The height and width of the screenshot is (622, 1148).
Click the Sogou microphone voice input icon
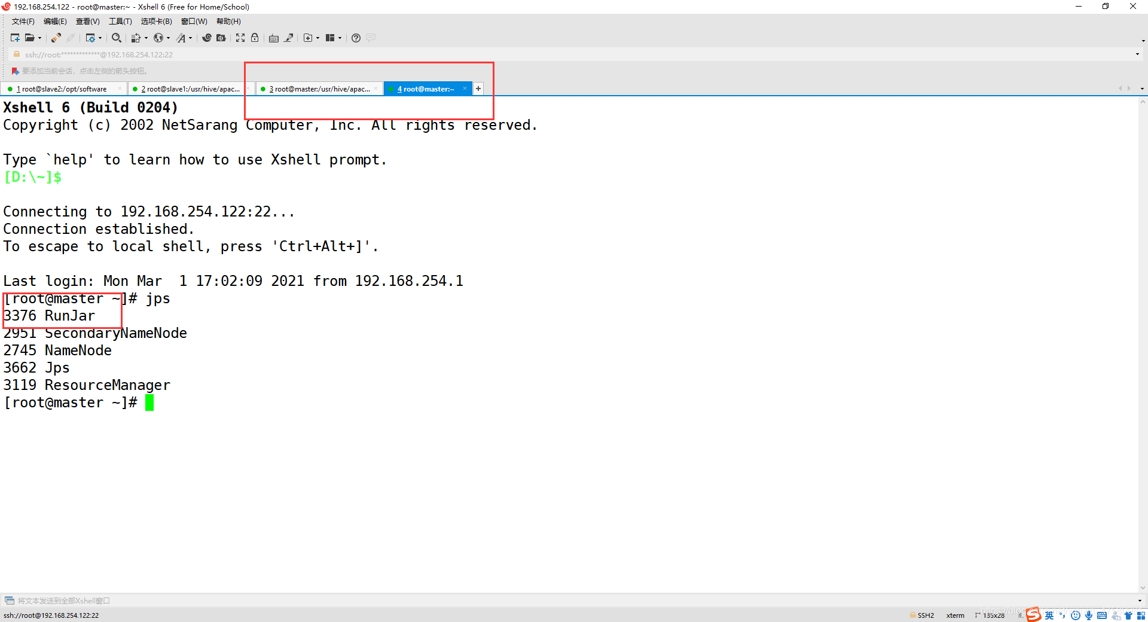coord(1089,615)
